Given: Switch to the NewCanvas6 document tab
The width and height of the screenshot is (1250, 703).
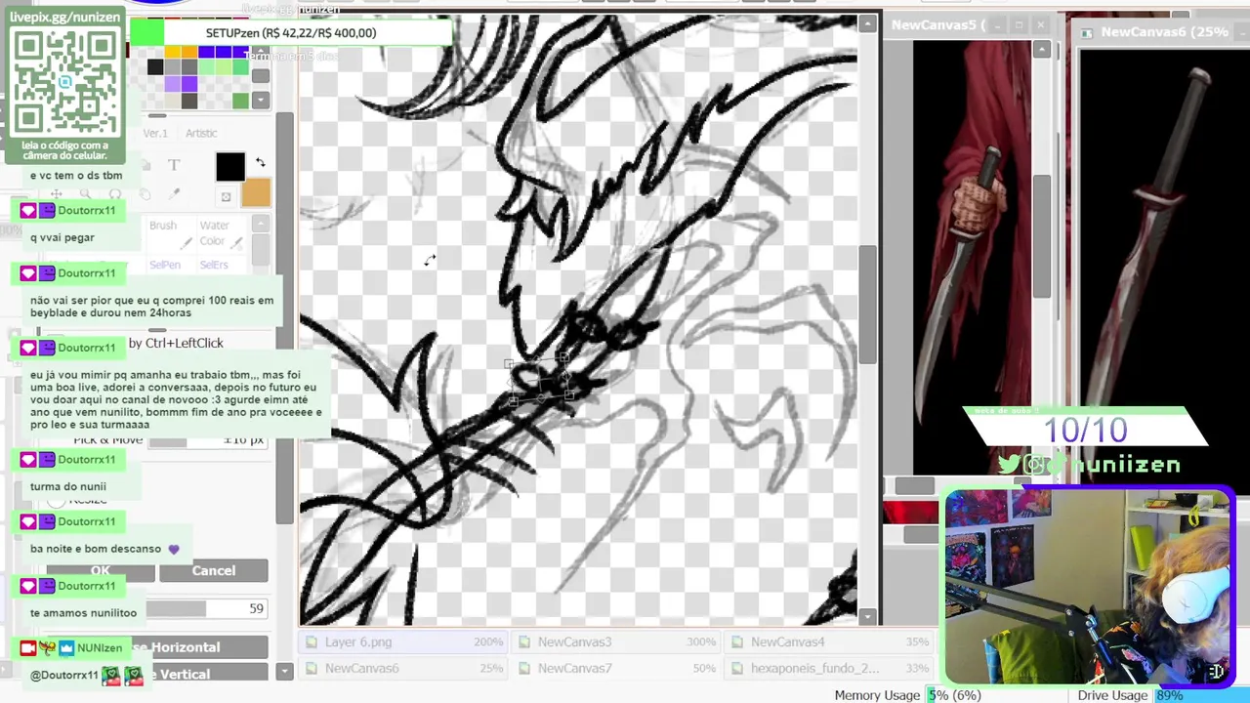Looking at the screenshot, I should coord(403,668).
